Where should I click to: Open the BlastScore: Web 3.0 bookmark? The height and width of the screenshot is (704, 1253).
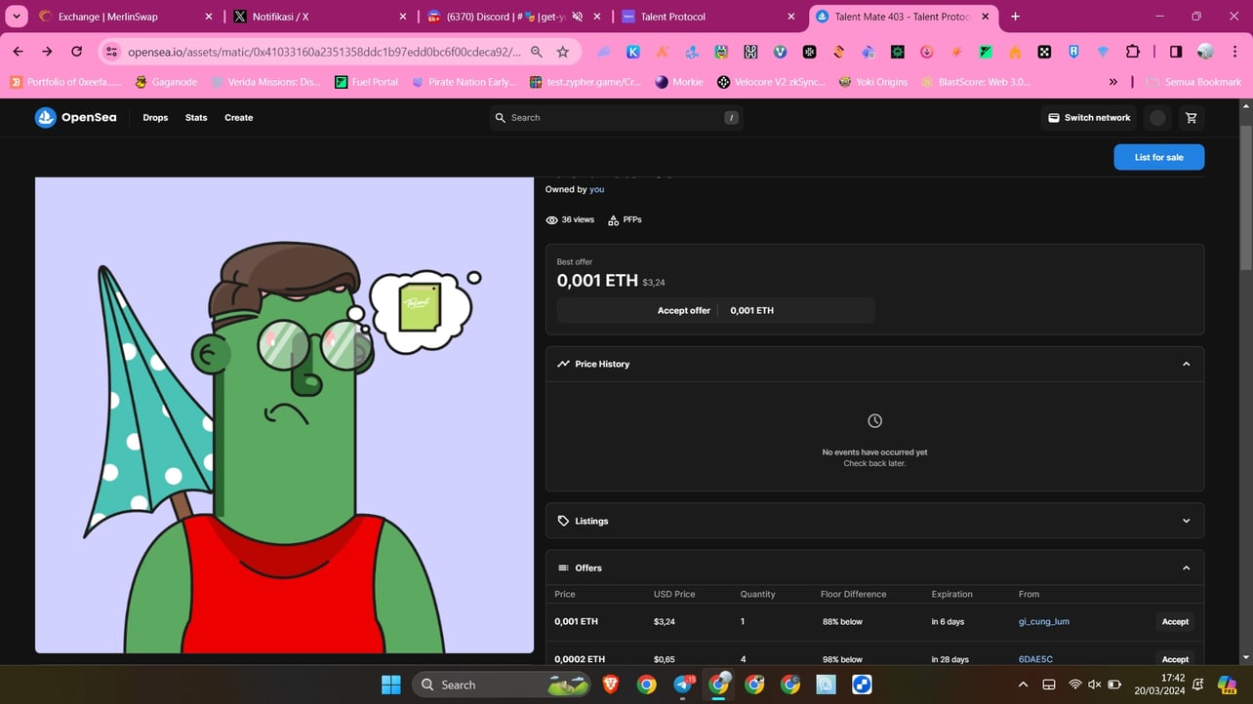[x=976, y=82]
